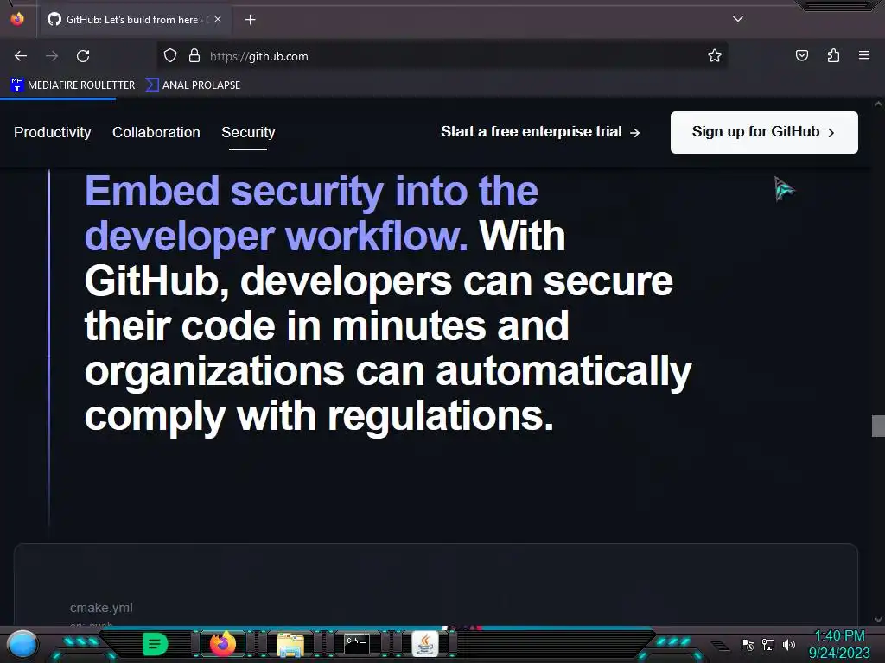The image size is (885, 663).
Task: Open the second bookmark in bookmarks toolbar
Action: tap(193, 85)
